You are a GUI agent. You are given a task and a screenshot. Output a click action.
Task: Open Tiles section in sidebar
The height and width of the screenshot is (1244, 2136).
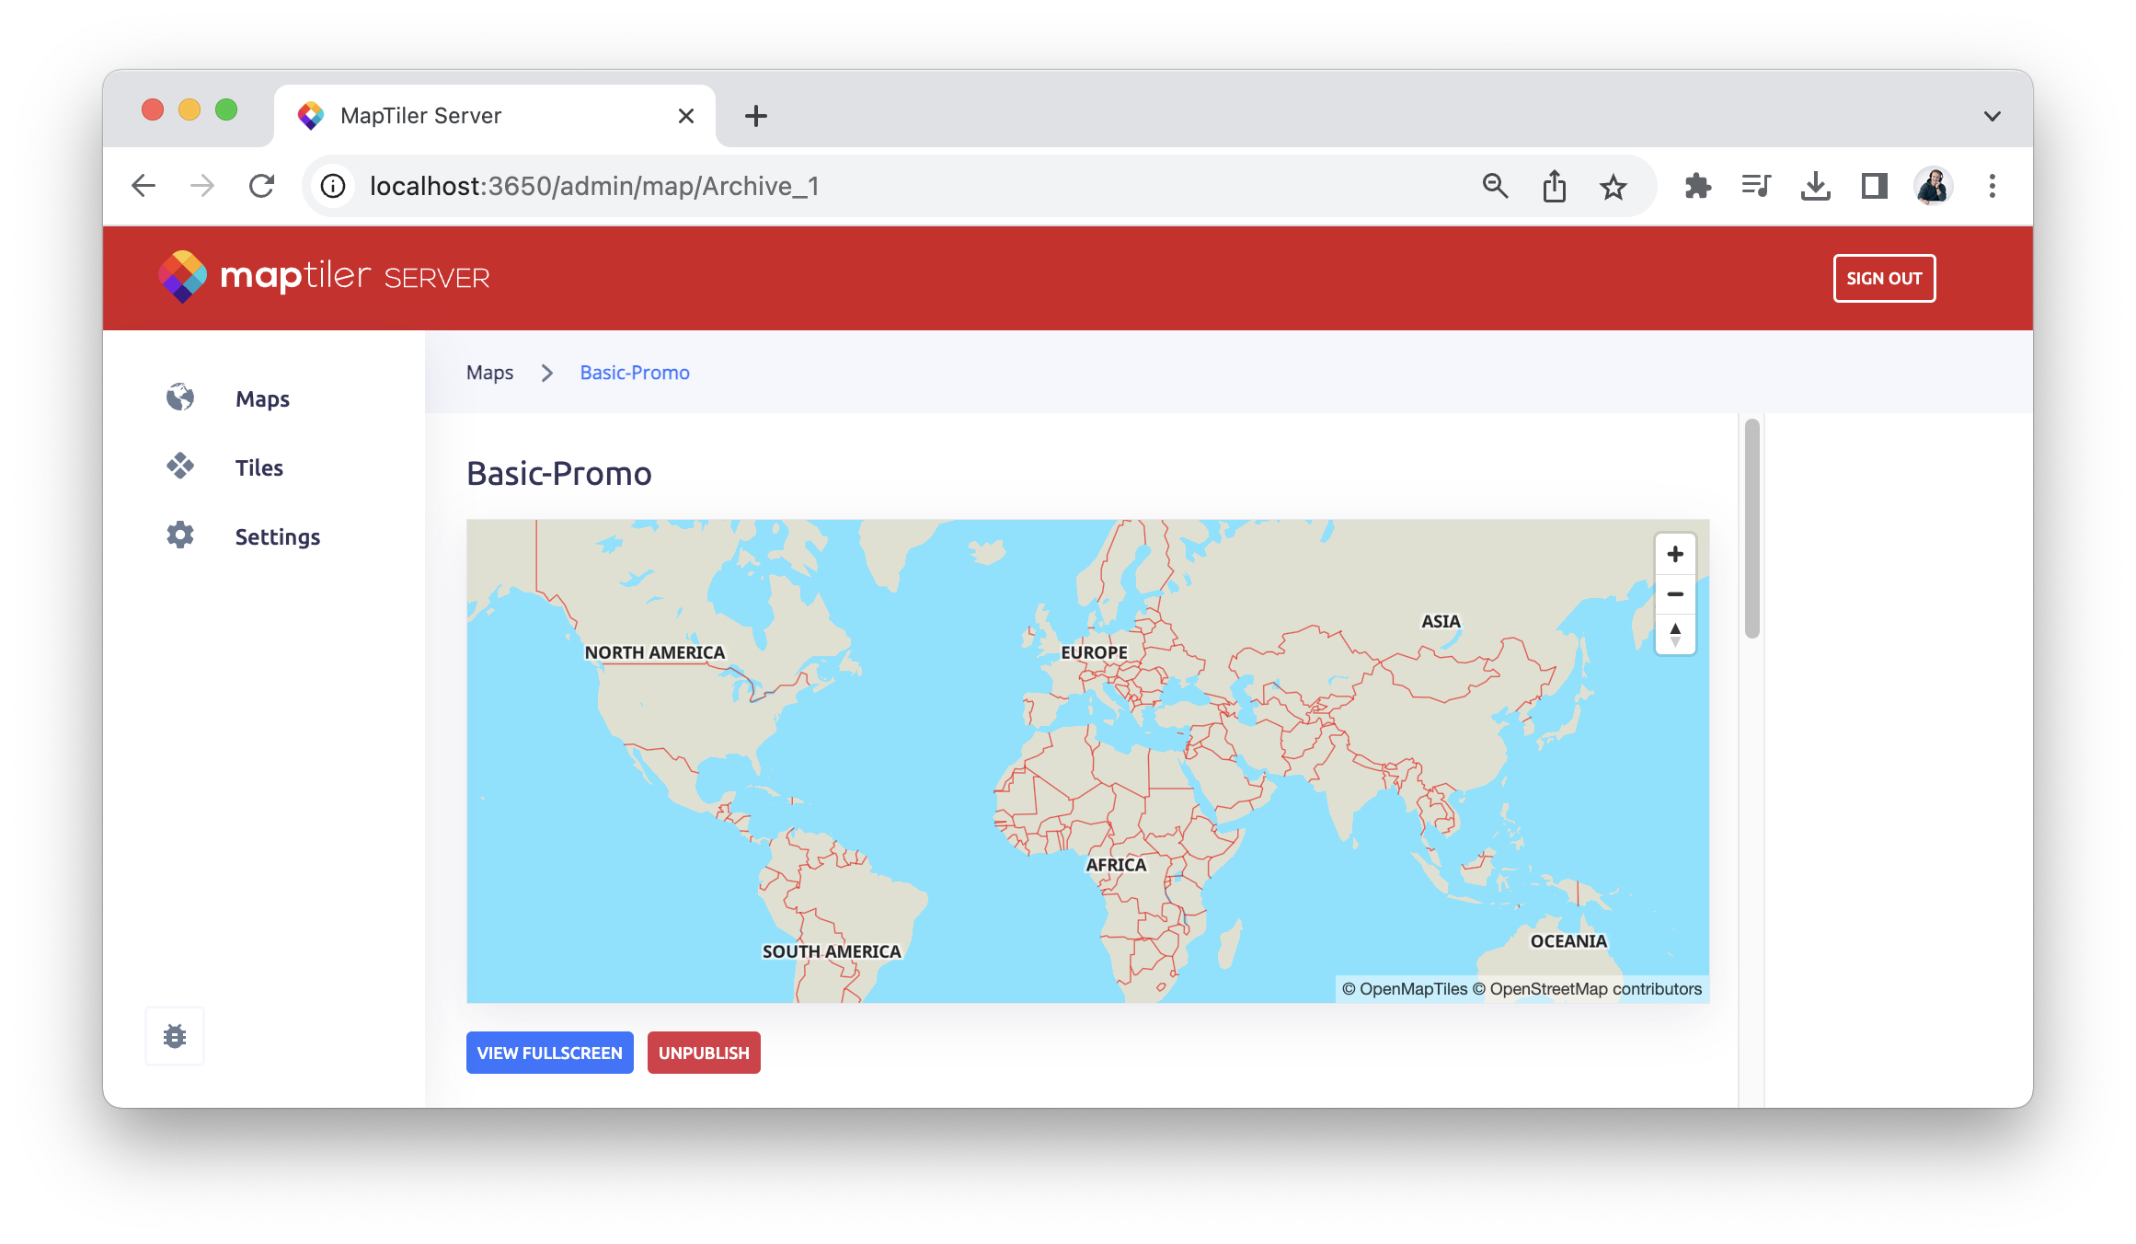click(258, 467)
